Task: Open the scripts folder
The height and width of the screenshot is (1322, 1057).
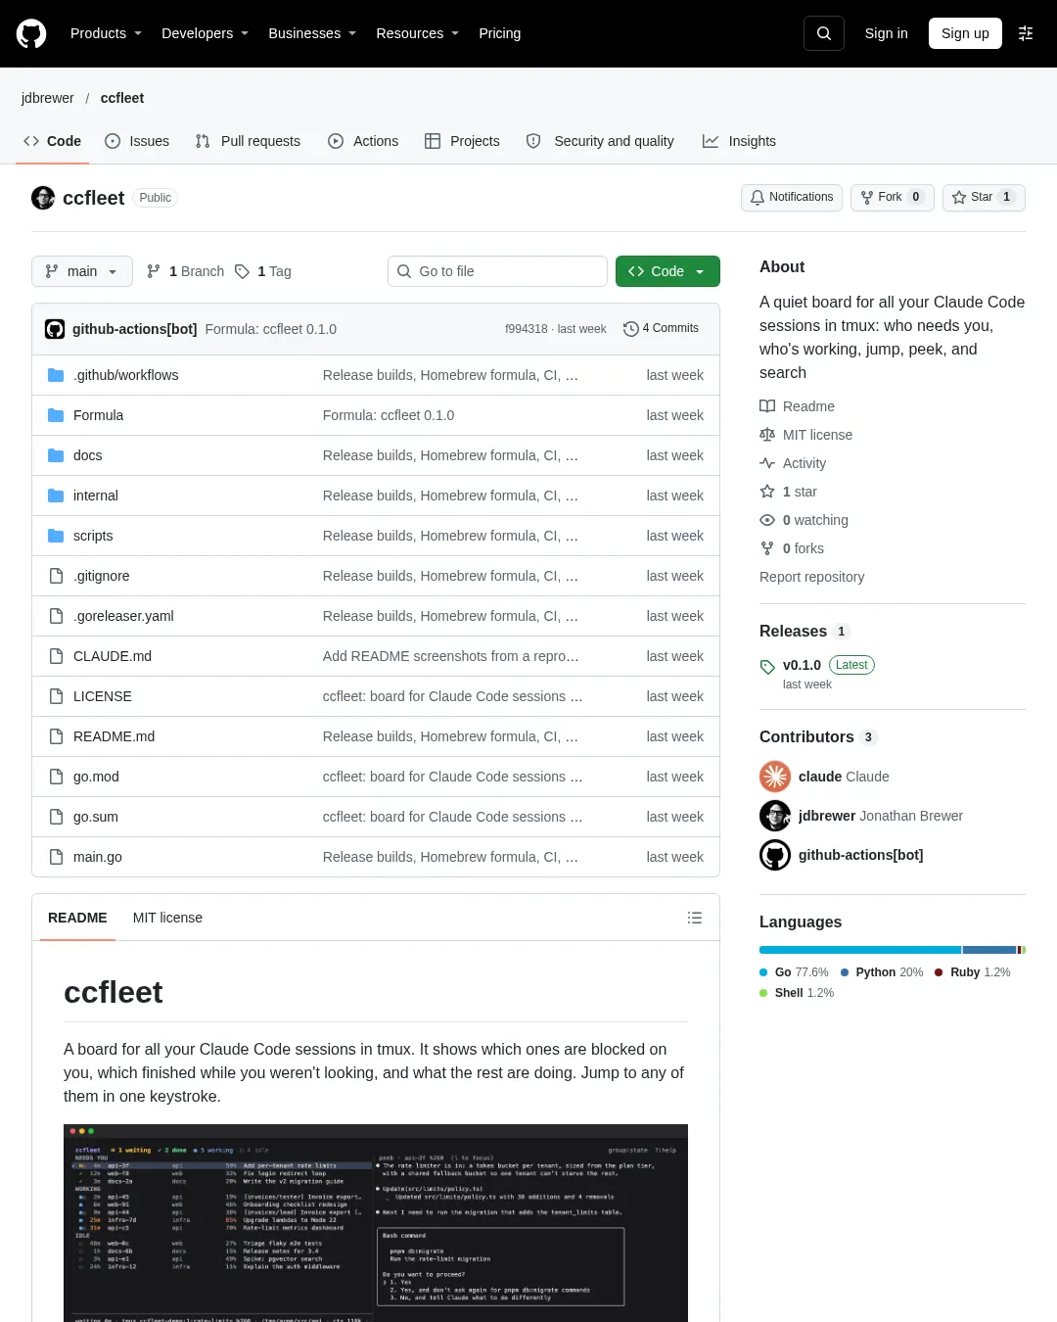Action: tap(93, 536)
